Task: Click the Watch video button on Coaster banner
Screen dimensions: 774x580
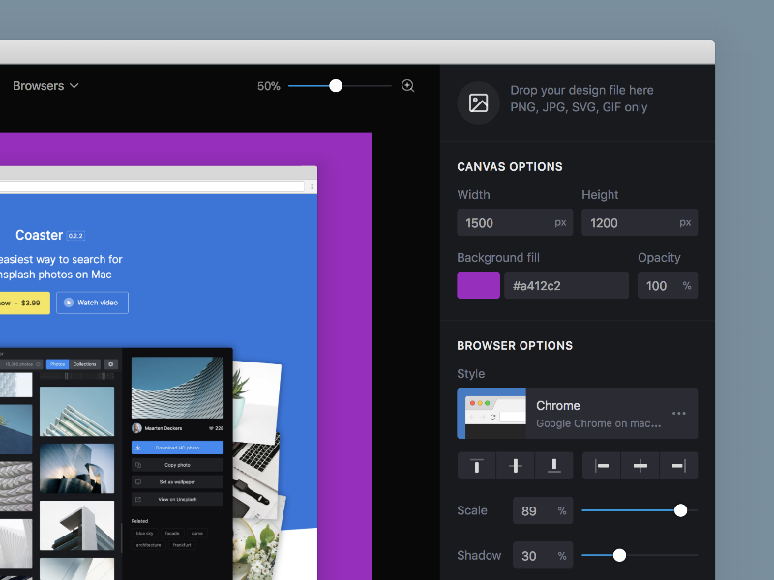Action: pyautogui.click(x=92, y=303)
